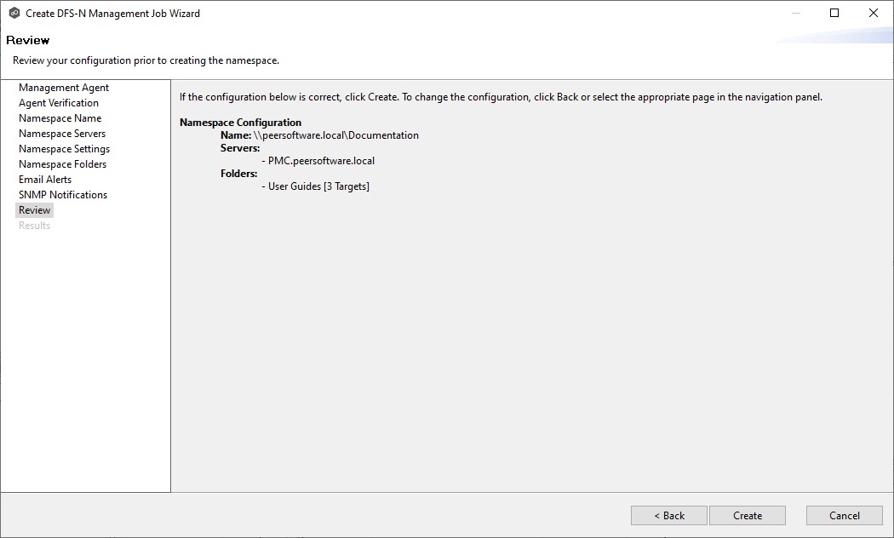894x538 pixels.
Task: Select the Review step in navigation
Action: pyautogui.click(x=35, y=210)
